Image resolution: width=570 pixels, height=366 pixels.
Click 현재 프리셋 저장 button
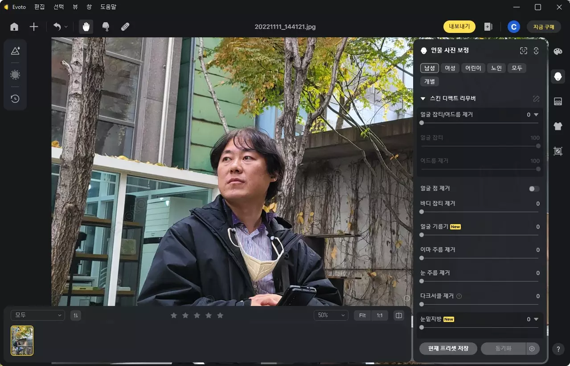tap(448, 349)
